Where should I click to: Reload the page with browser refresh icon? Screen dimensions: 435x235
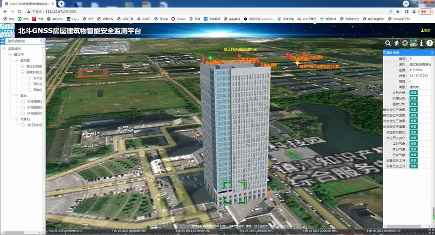pyautogui.click(x=19, y=12)
